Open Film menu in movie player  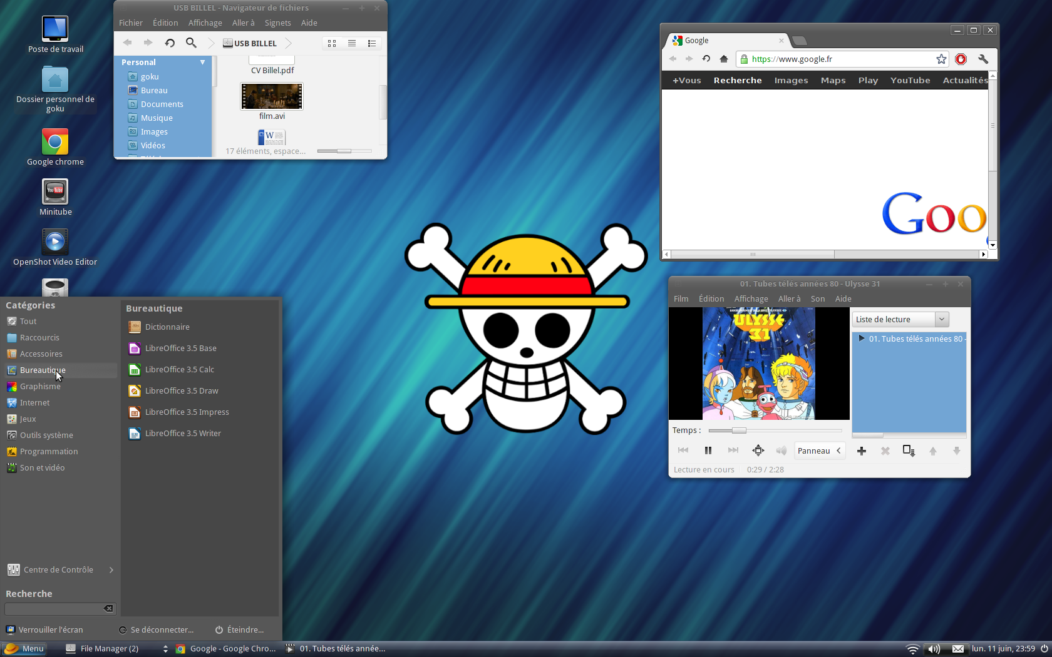[681, 298]
